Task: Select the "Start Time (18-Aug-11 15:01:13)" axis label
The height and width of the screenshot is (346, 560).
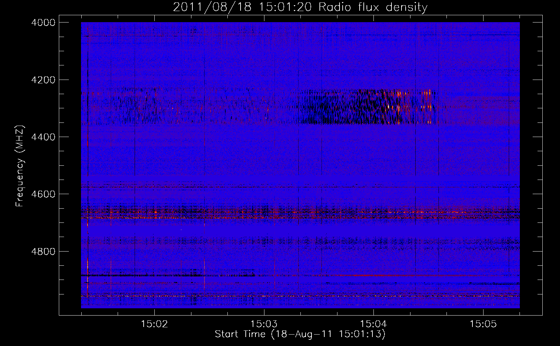Action: pos(300,334)
